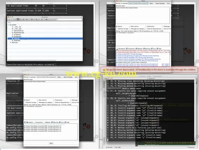This screenshot has width=199, height=150.
Task: Toggle Convention checkbox in top-right Pylint window
Action: coord(127,49)
